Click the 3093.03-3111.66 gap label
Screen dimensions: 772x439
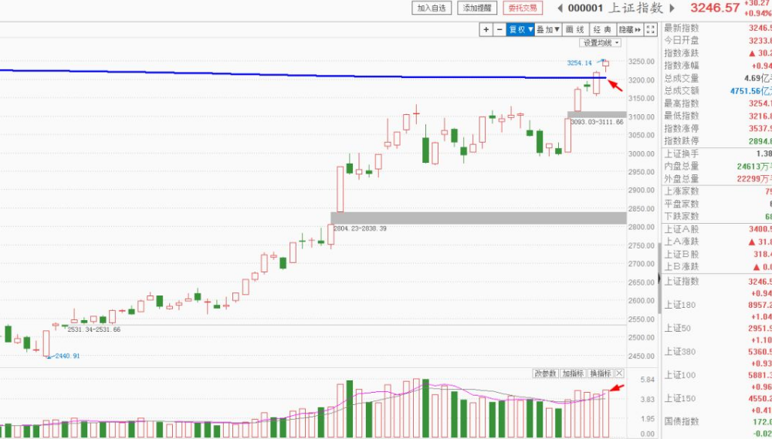point(597,122)
